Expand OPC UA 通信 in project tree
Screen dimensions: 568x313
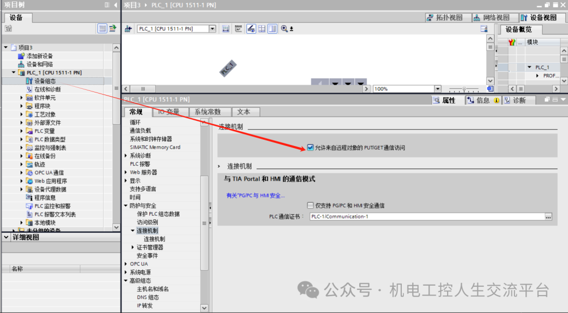[x=22, y=173]
